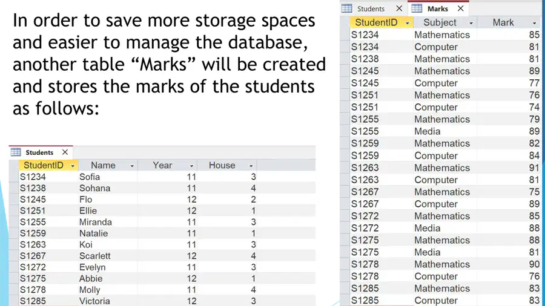Screen dimensions: 545x306
Task: Open StudentID filter dropdown in Marks table
Action: (408, 23)
